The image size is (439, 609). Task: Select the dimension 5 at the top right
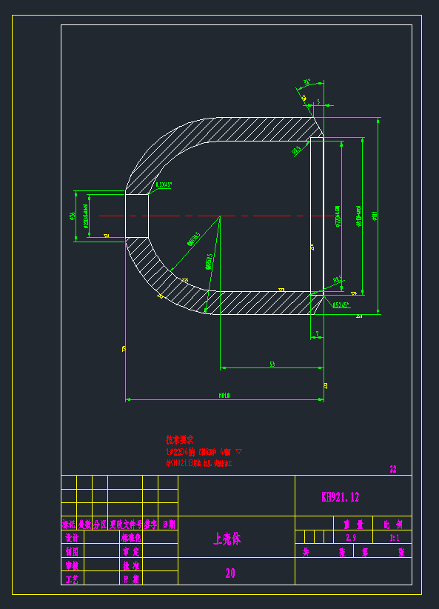click(318, 101)
